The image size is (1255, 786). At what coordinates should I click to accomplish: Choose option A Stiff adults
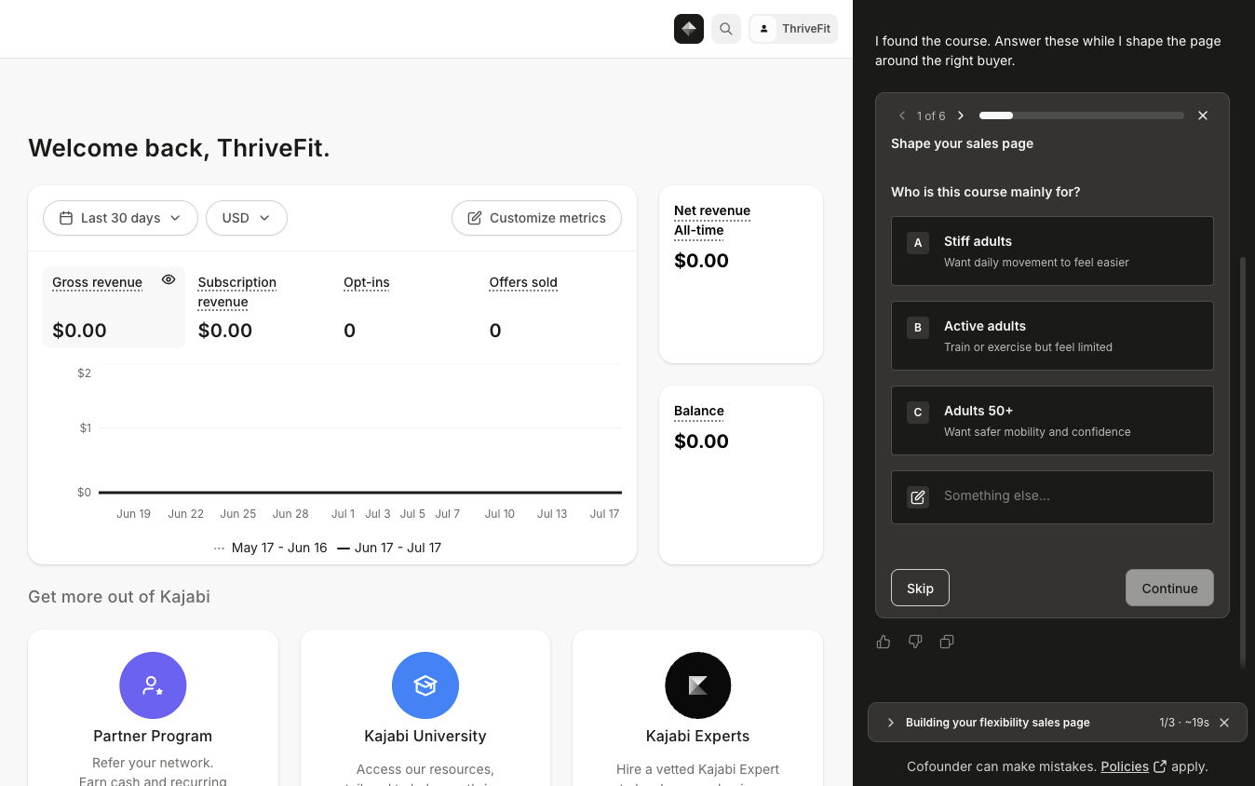pyautogui.click(x=1052, y=251)
